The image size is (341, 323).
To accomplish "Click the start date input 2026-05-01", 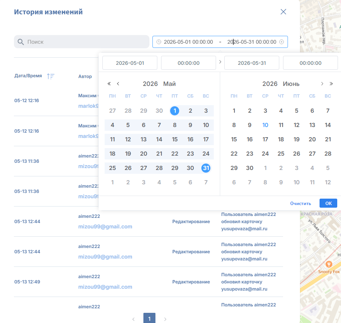I will pyautogui.click(x=130, y=63).
